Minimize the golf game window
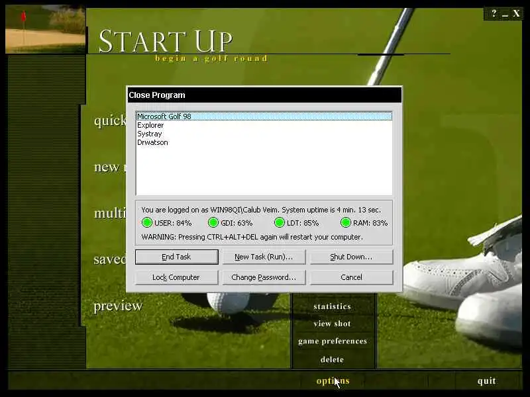The height and width of the screenshot is (397, 530). pyautogui.click(x=505, y=14)
